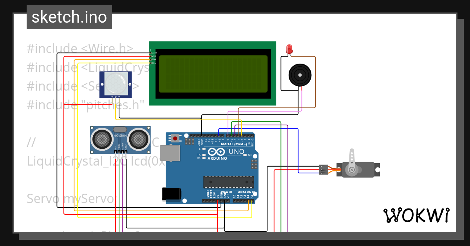Switch to the sketch.ino tab
The width and height of the screenshot is (470, 246).
coord(69,17)
